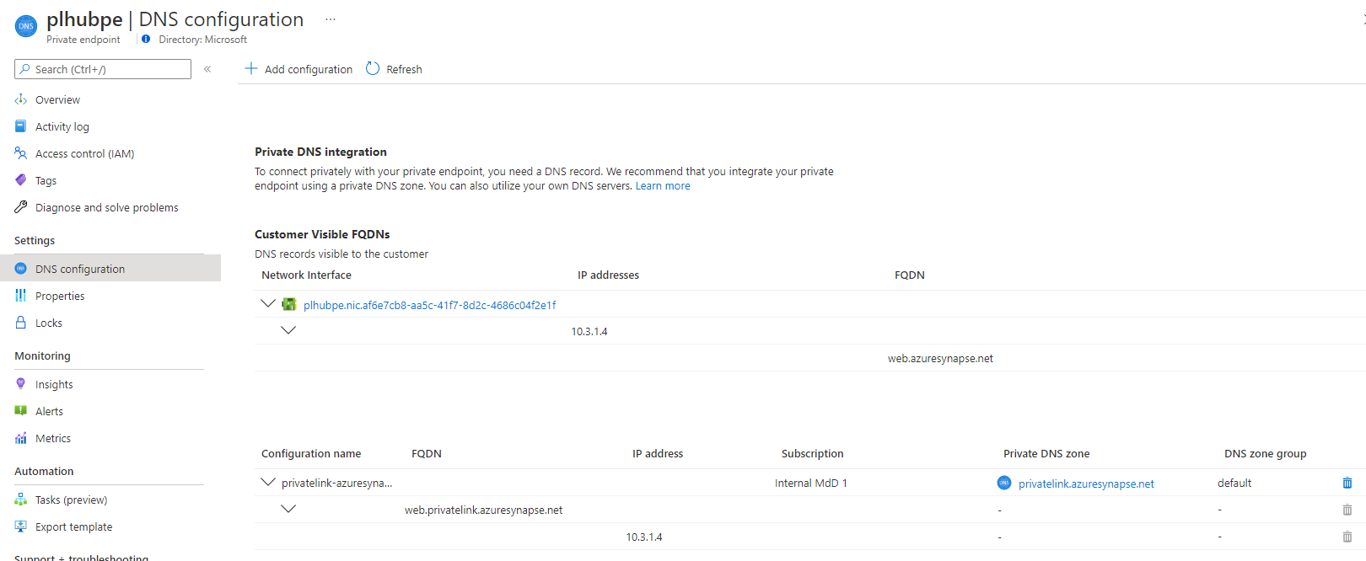Click the Refresh circular arrow icon
The height and width of the screenshot is (561, 1366).
(x=373, y=68)
